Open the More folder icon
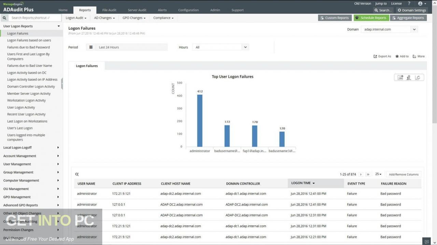The height and width of the screenshot is (245, 437). coord(414,56)
